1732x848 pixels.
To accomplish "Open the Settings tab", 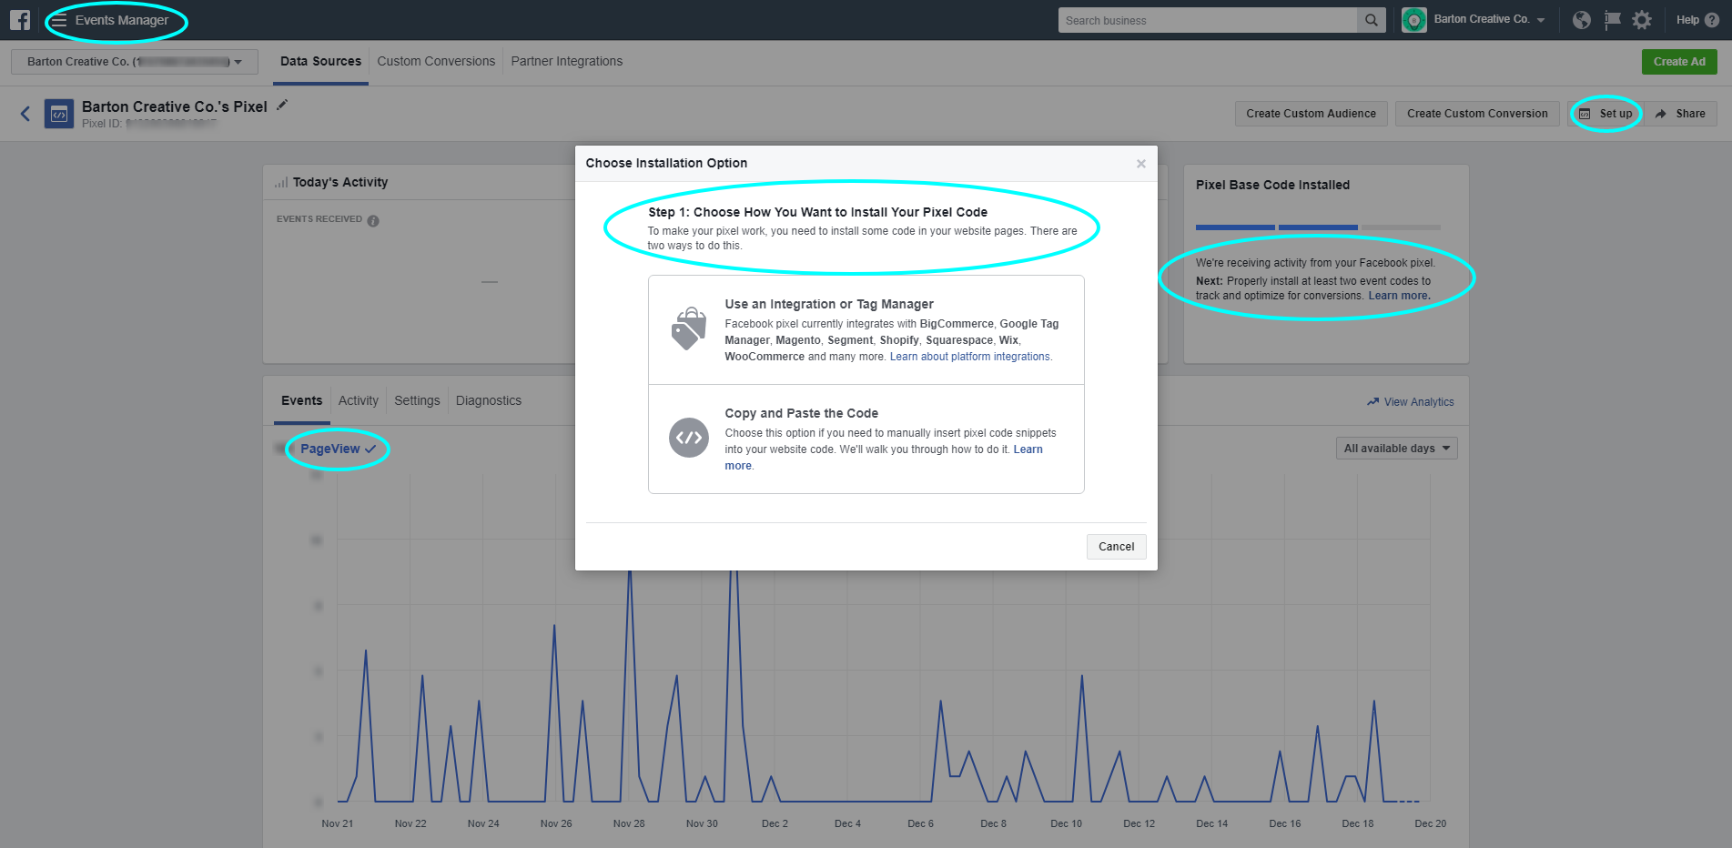I will point(417,400).
